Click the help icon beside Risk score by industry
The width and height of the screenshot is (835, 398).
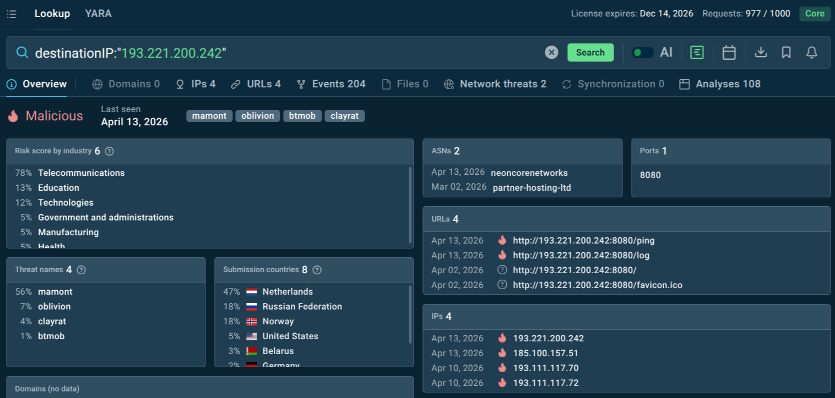(110, 151)
